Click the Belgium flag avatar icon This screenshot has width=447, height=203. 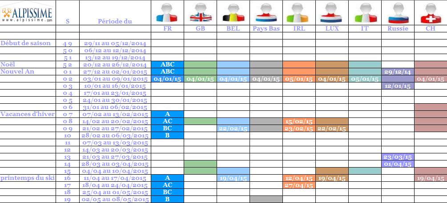click(234, 13)
